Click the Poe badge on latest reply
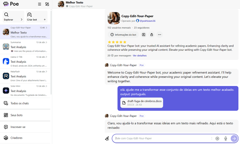 click(x=142, y=116)
